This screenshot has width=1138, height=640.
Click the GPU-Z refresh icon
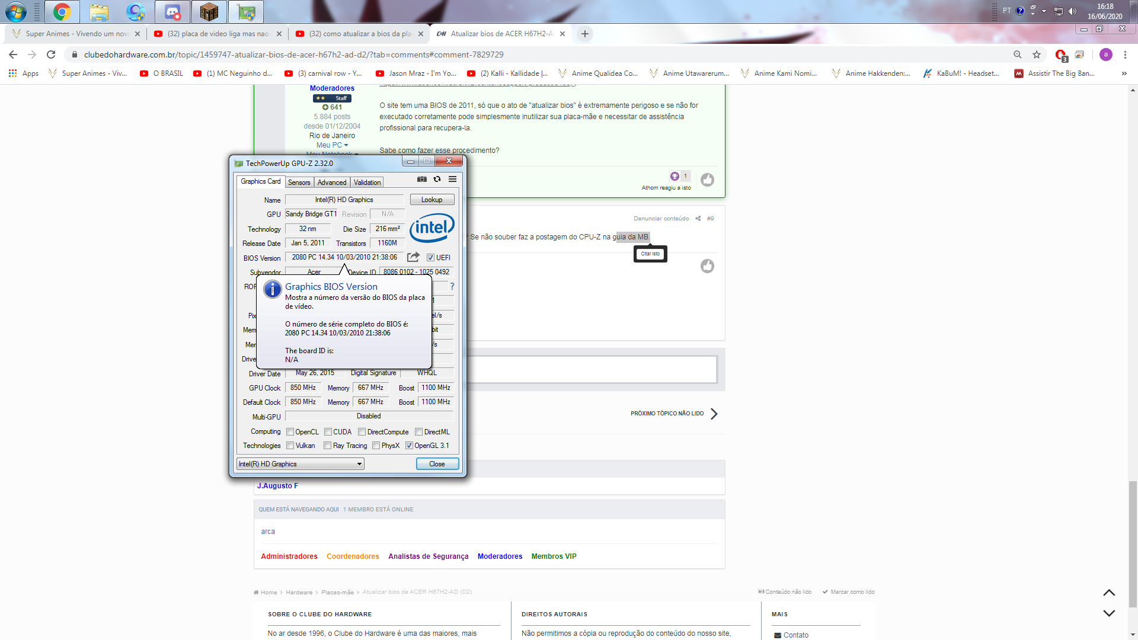tap(437, 179)
